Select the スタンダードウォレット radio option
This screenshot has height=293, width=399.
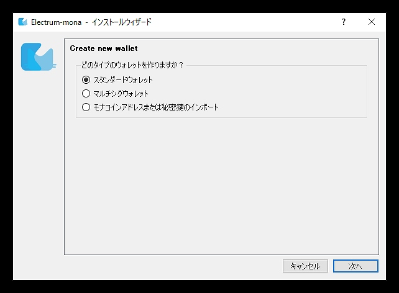117,80
